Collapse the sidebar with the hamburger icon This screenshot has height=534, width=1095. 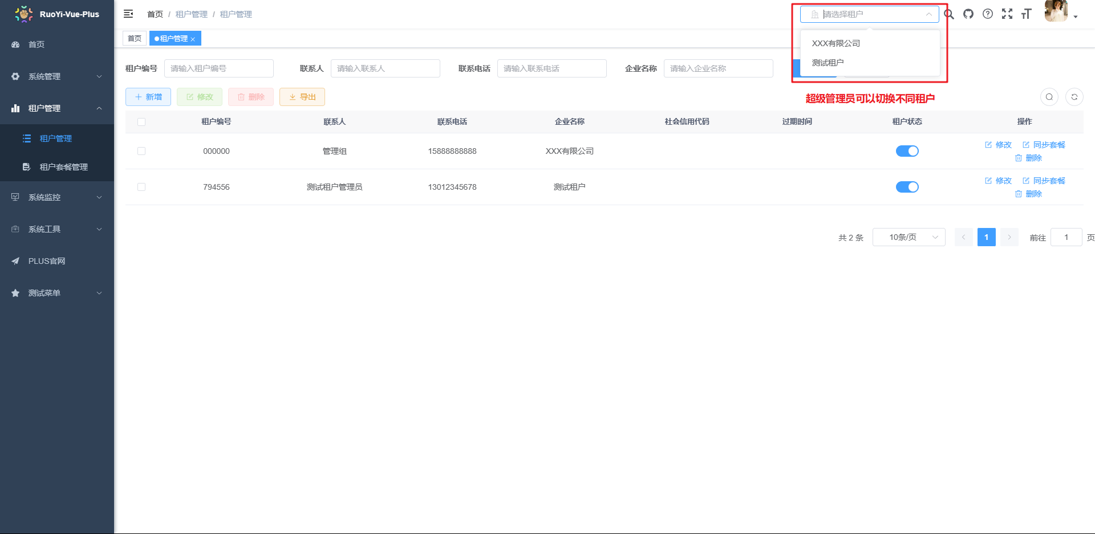(x=128, y=14)
